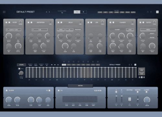Open the MATRIX tab
The width and height of the screenshot is (162, 117).
tap(80, 86)
